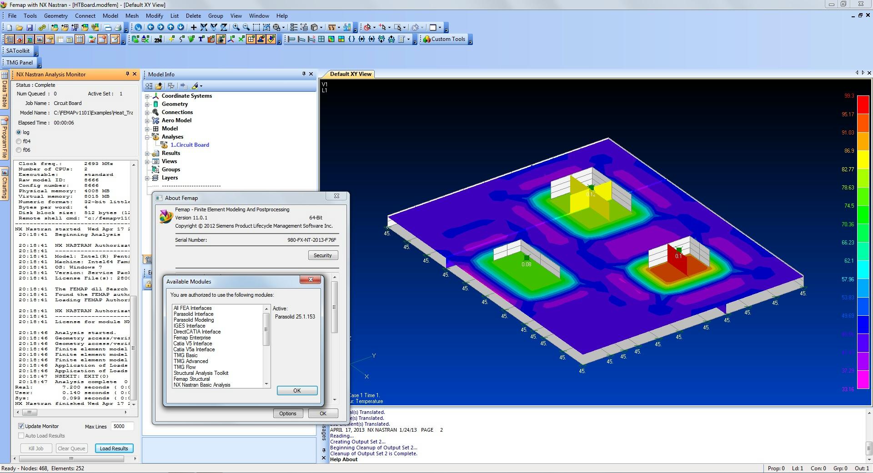Open the Data Table sidebar panel
873x473 pixels.
coord(4,91)
